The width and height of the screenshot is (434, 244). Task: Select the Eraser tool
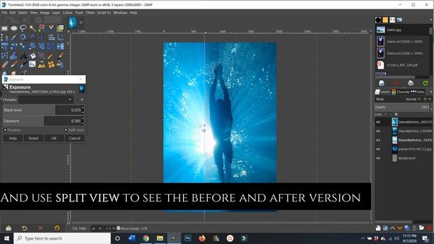(x=5, y=65)
